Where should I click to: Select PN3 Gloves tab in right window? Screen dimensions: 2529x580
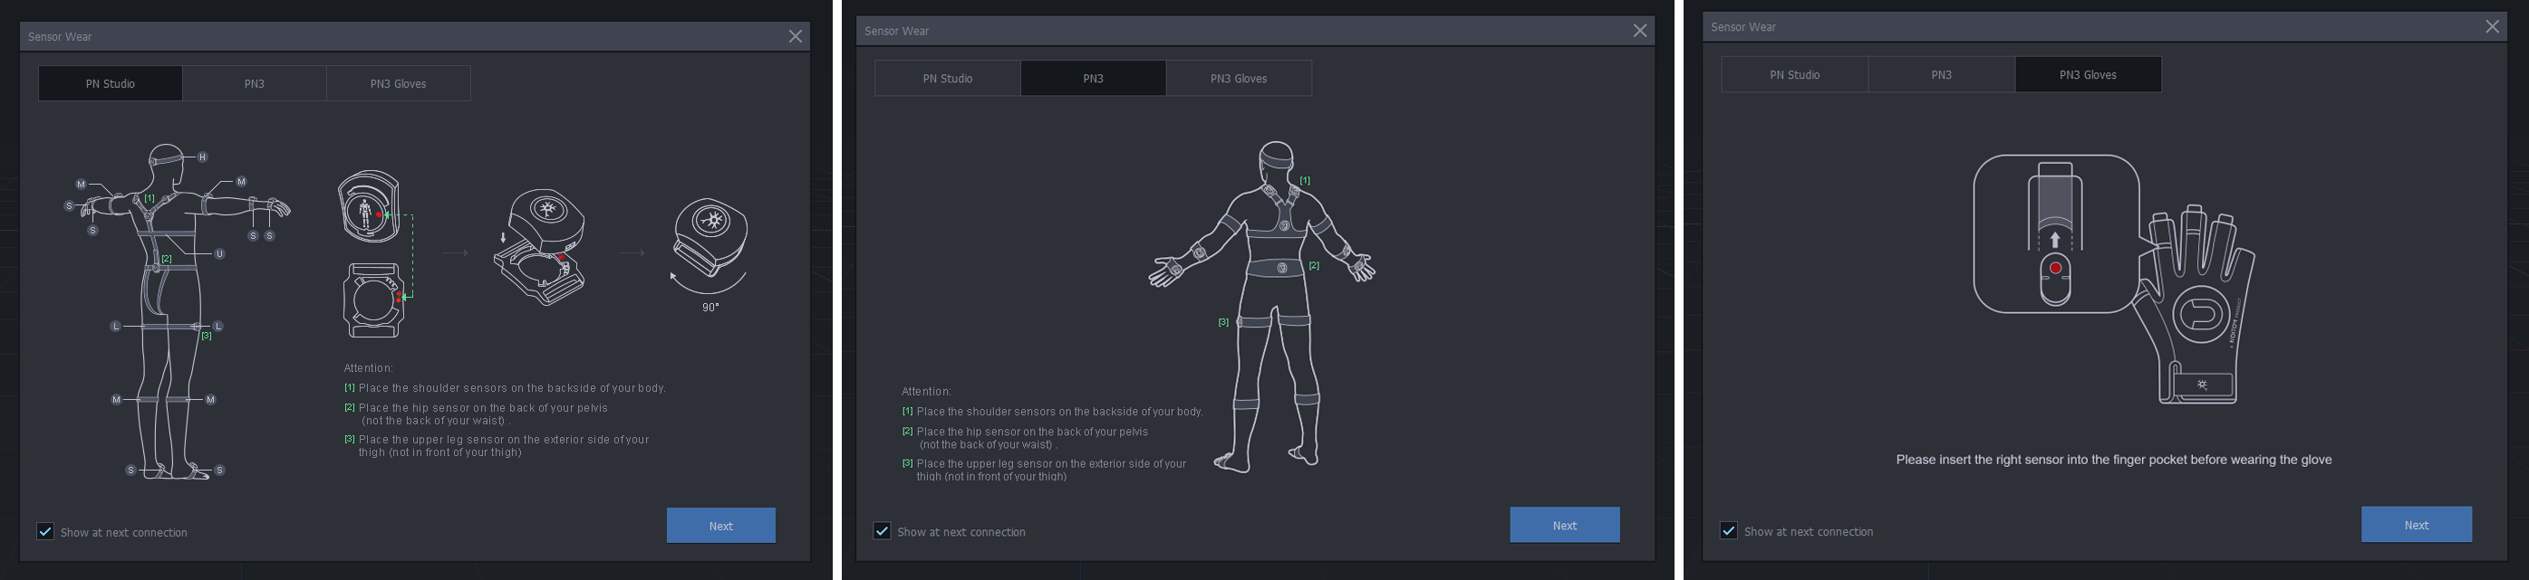pyautogui.click(x=2087, y=74)
